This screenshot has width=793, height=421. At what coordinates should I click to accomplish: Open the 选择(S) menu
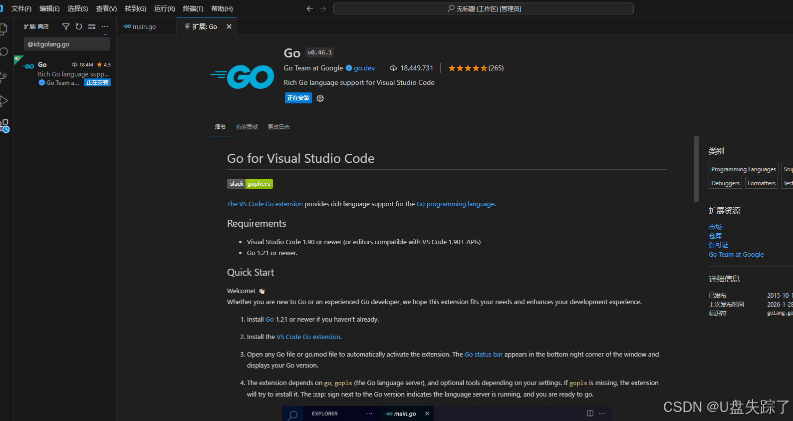click(78, 8)
